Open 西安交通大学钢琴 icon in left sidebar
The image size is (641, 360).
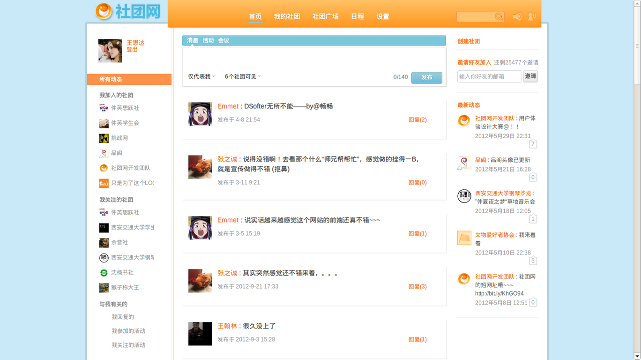pos(104,257)
